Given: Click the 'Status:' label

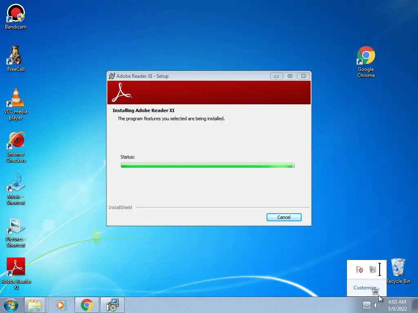Looking at the screenshot, I should point(127,157).
